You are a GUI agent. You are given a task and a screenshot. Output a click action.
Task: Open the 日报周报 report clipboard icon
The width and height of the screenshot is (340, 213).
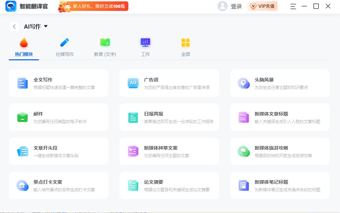pyautogui.click(x=133, y=117)
